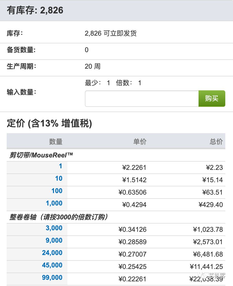Click the 数量 column header
The width and height of the screenshot is (233, 286).
56,141
